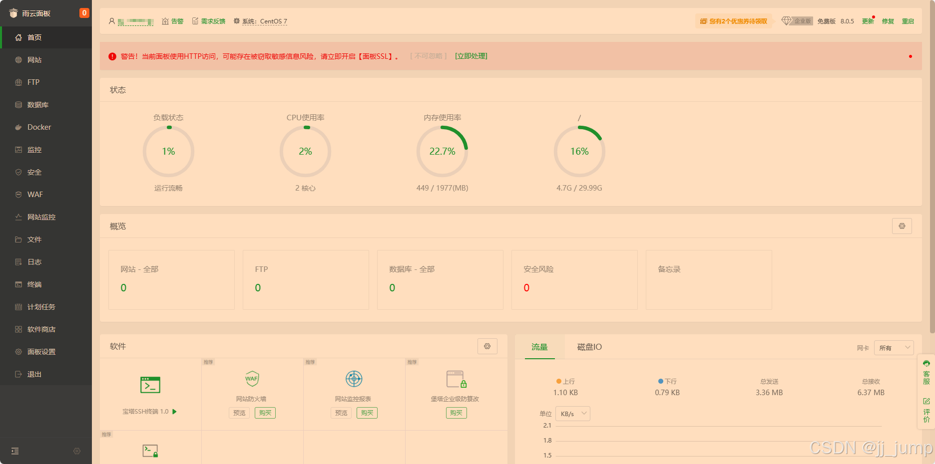Open the 网站 globe icon in sidebar
The width and height of the screenshot is (935, 464).
coord(18,60)
